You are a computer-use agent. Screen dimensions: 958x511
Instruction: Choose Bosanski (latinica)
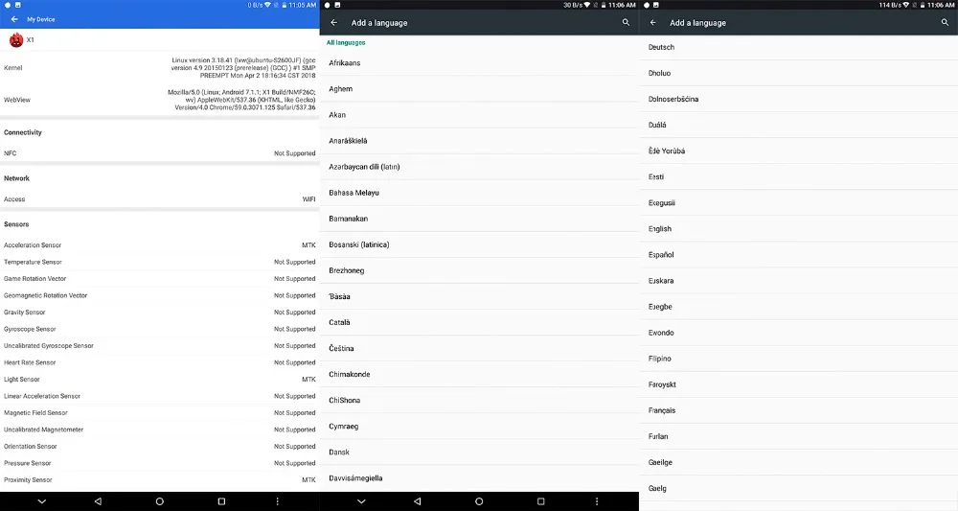[479, 244]
